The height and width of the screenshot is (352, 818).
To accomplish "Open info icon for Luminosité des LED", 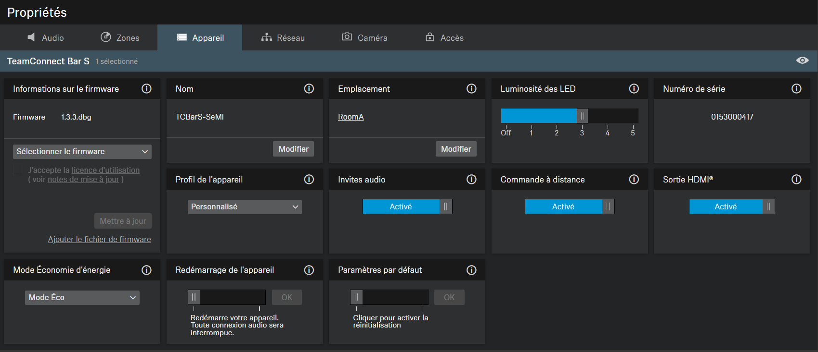I will (634, 89).
